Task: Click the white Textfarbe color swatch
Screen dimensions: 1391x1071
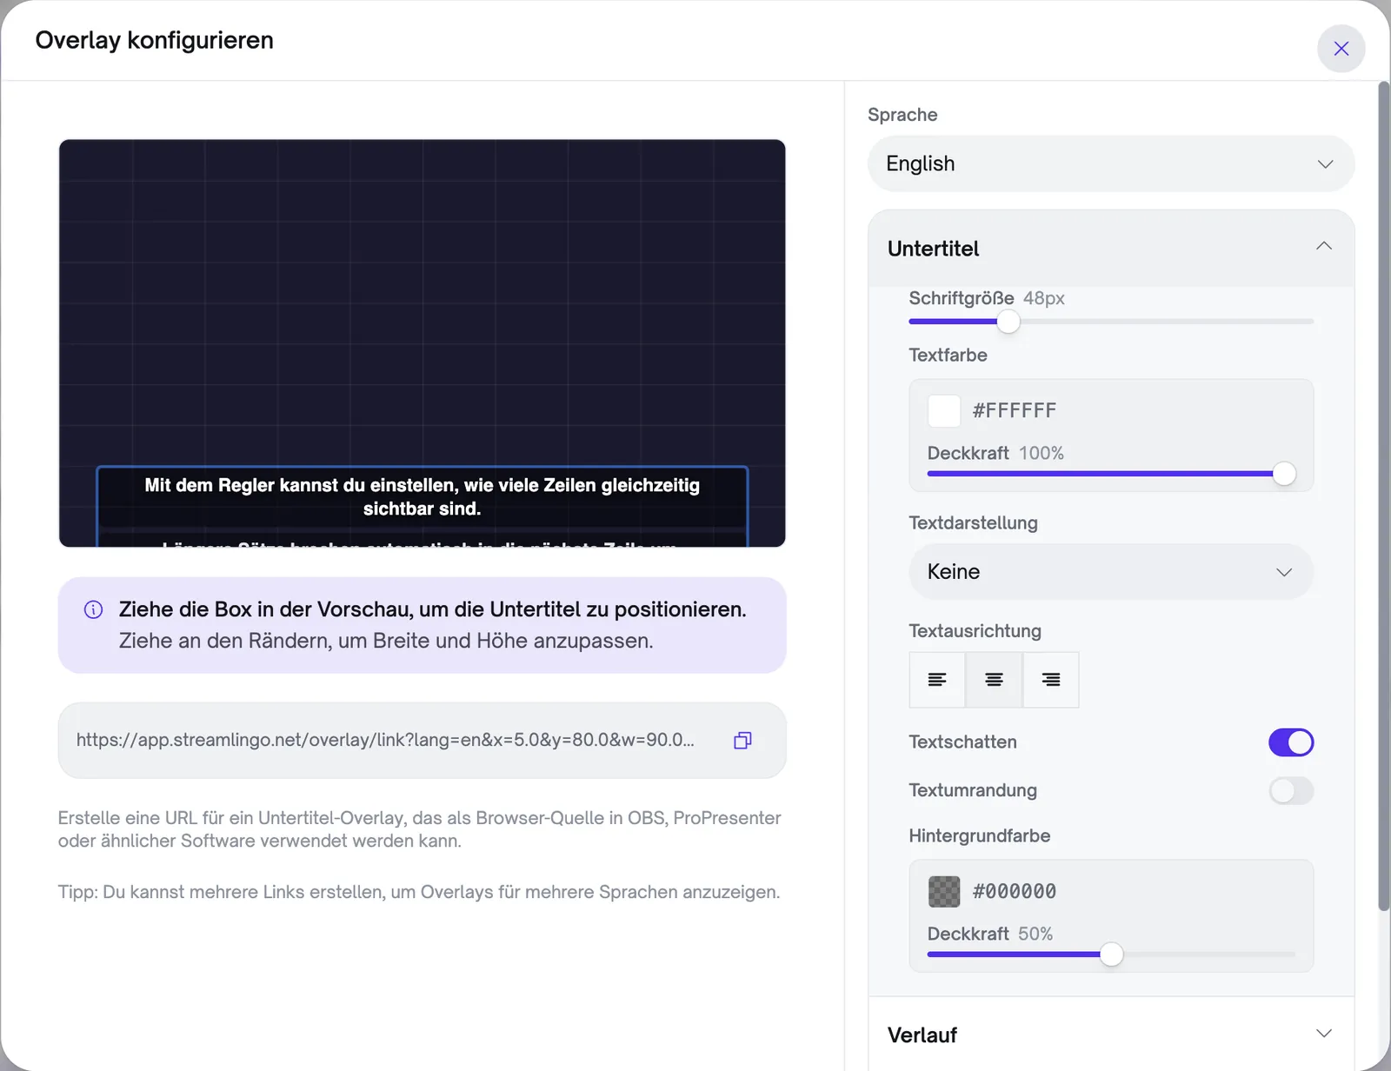Action: (x=944, y=410)
